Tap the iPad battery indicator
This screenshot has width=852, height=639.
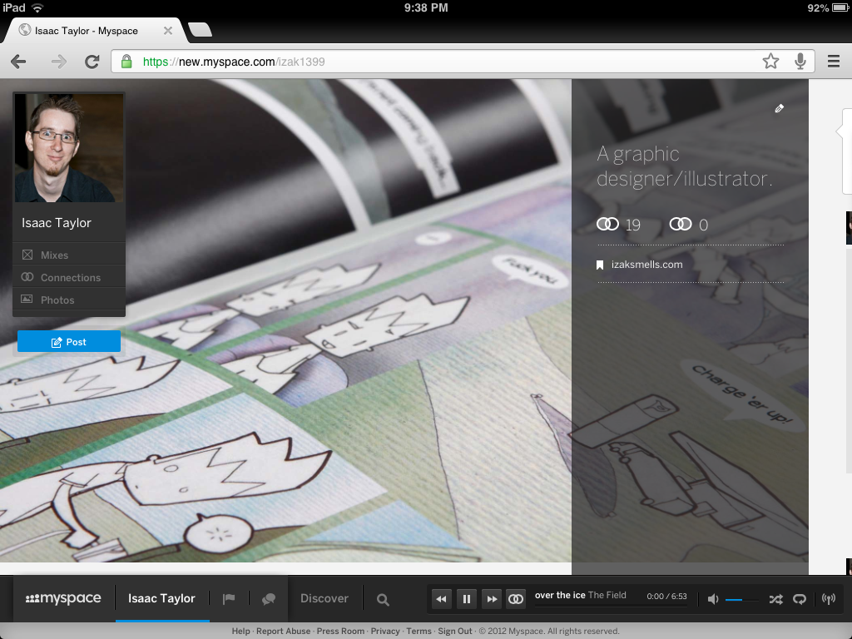click(840, 7)
